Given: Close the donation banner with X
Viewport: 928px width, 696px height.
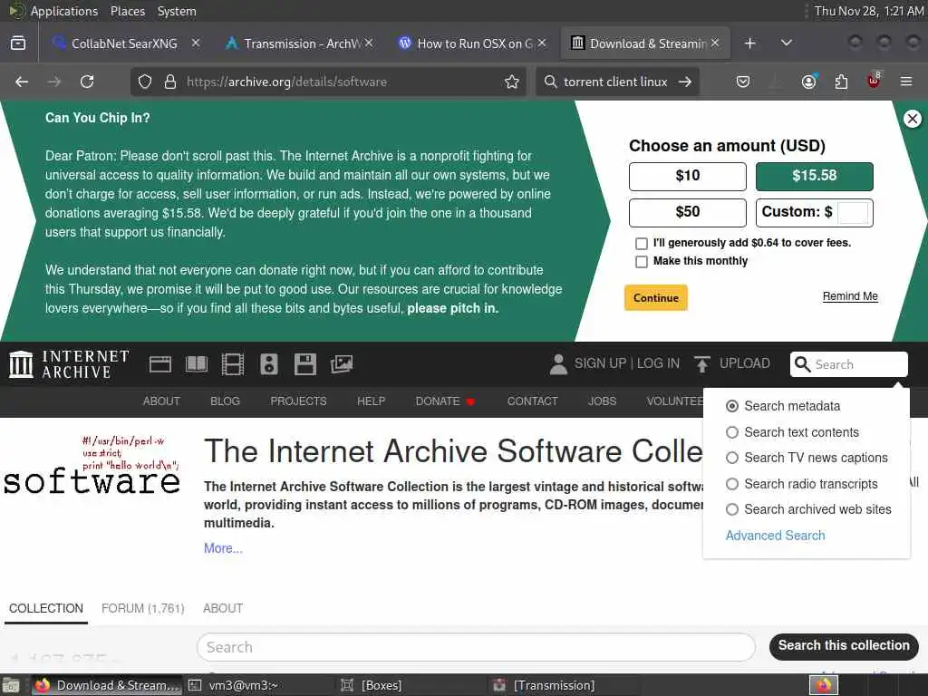Looking at the screenshot, I should tap(912, 119).
